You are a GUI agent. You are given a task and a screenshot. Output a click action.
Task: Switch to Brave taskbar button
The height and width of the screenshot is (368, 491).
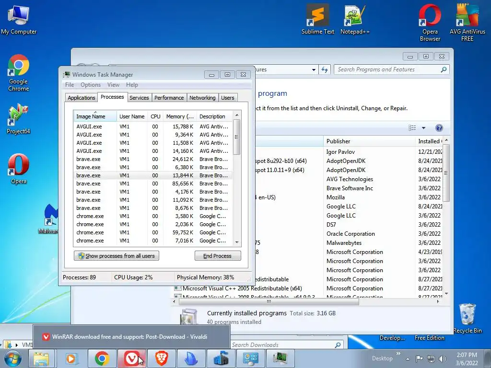click(162, 358)
